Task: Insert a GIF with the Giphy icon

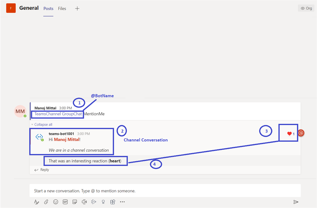Action: [65, 202]
